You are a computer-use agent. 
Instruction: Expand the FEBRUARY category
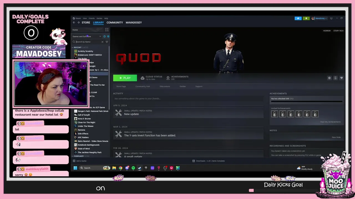[73, 156]
